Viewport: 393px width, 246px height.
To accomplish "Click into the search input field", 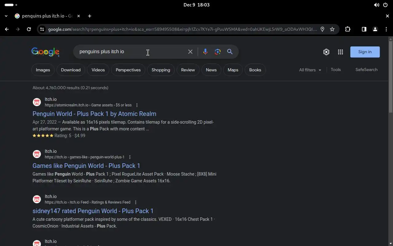I will pyautogui.click(x=130, y=52).
